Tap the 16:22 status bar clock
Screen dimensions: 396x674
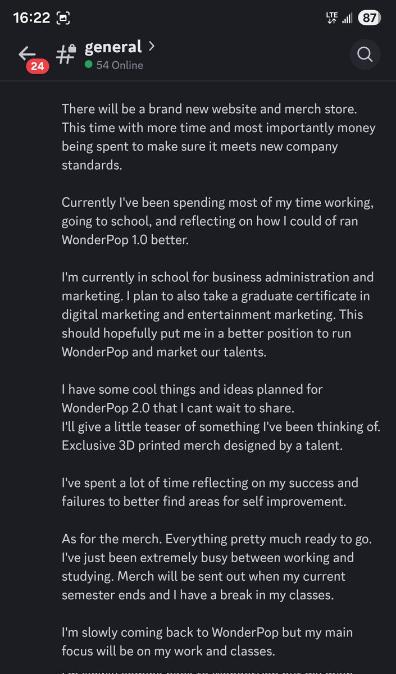coord(31,18)
